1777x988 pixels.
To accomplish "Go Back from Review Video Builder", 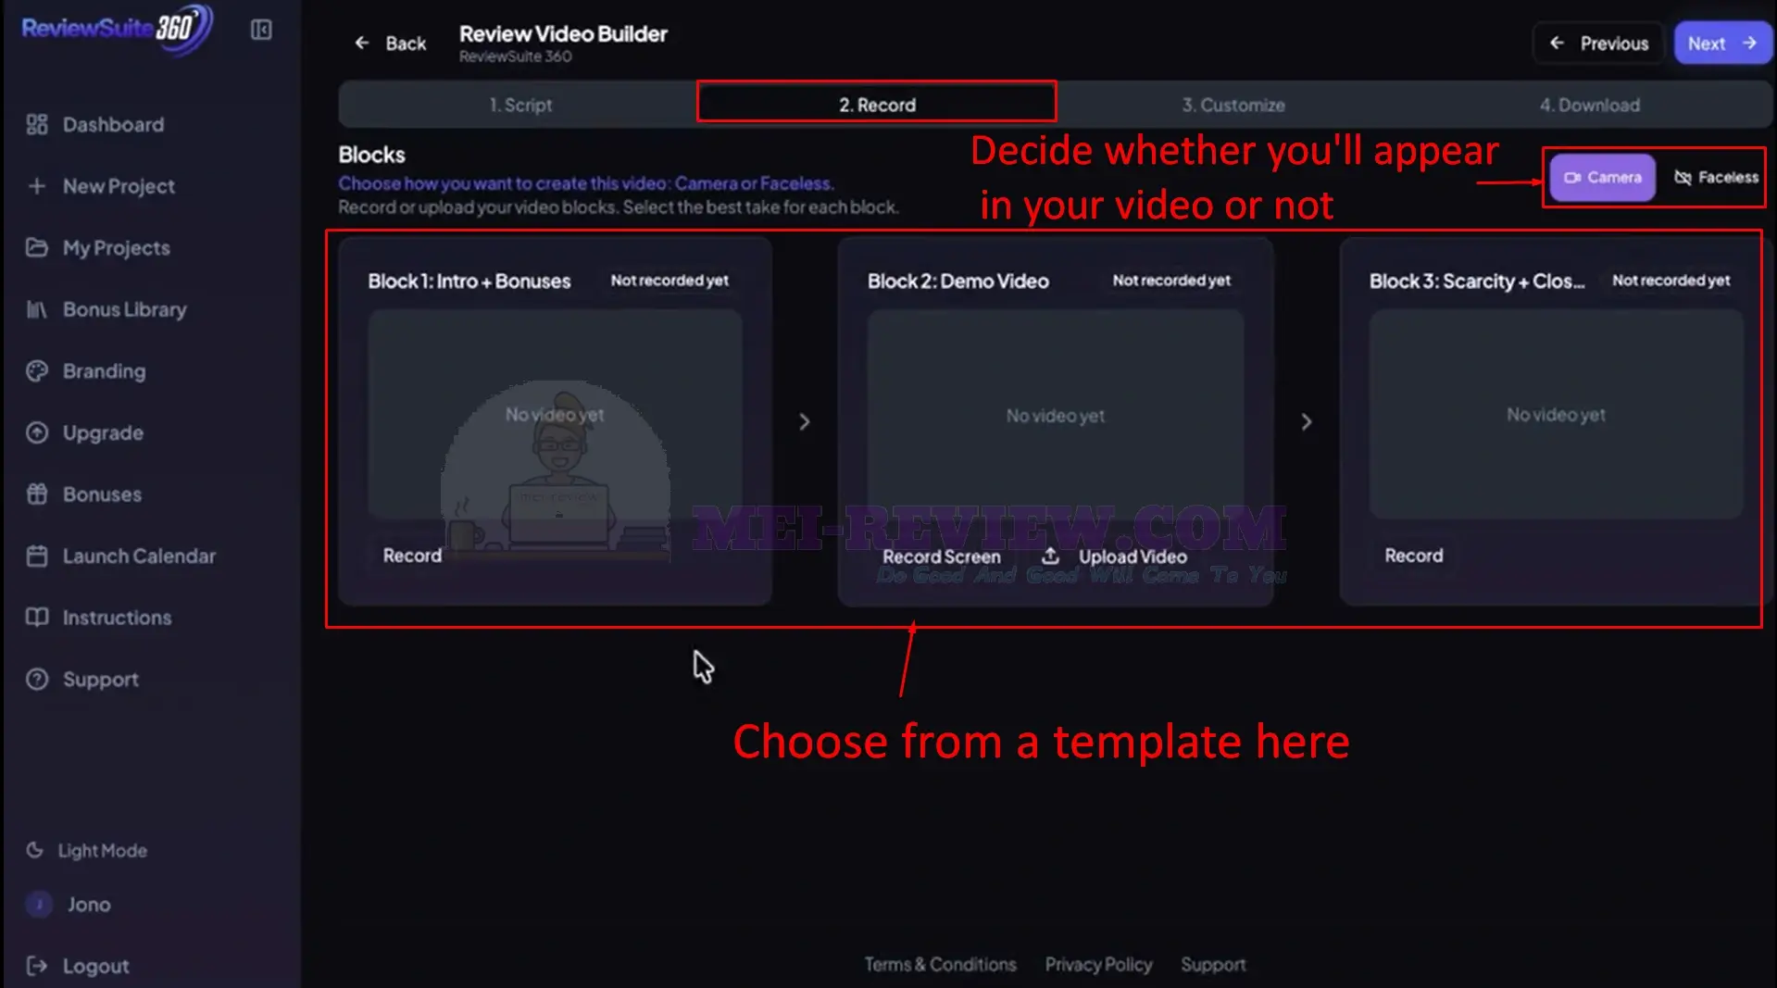I will pyautogui.click(x=390, y=44).
